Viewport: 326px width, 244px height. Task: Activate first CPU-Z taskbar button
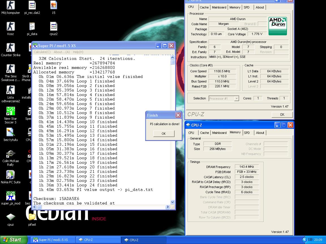point(98,240)
